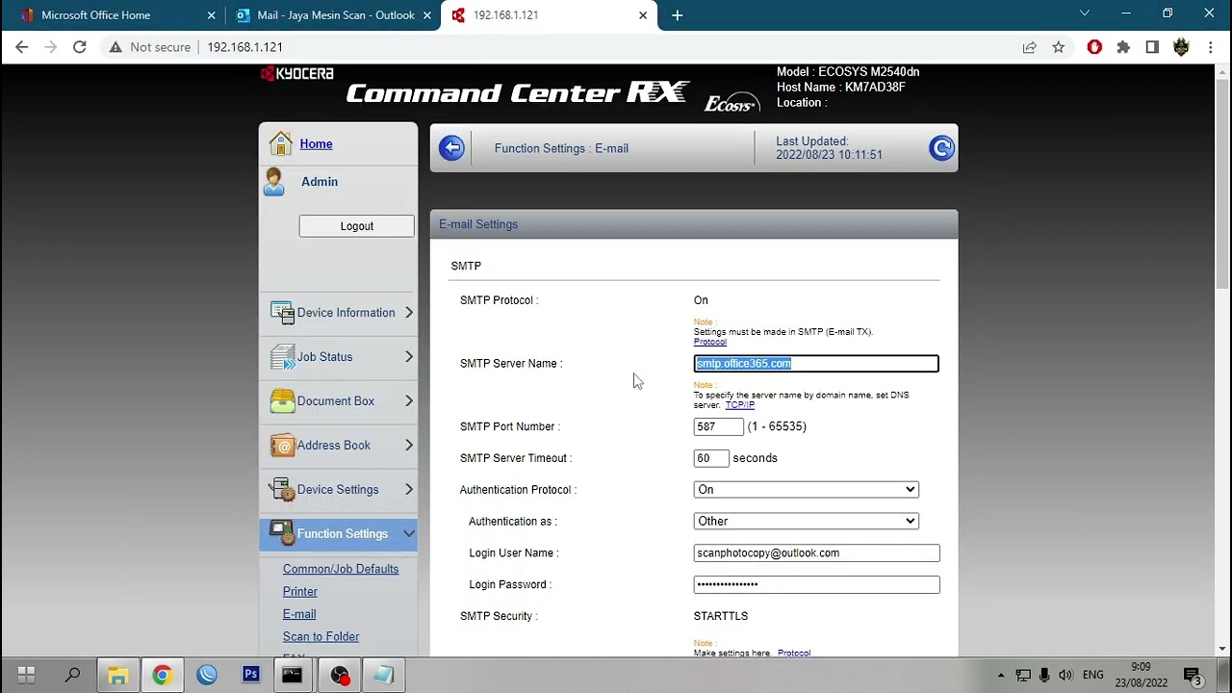
Task: Open the red ad blocker extension icon
Action: 1094,47
